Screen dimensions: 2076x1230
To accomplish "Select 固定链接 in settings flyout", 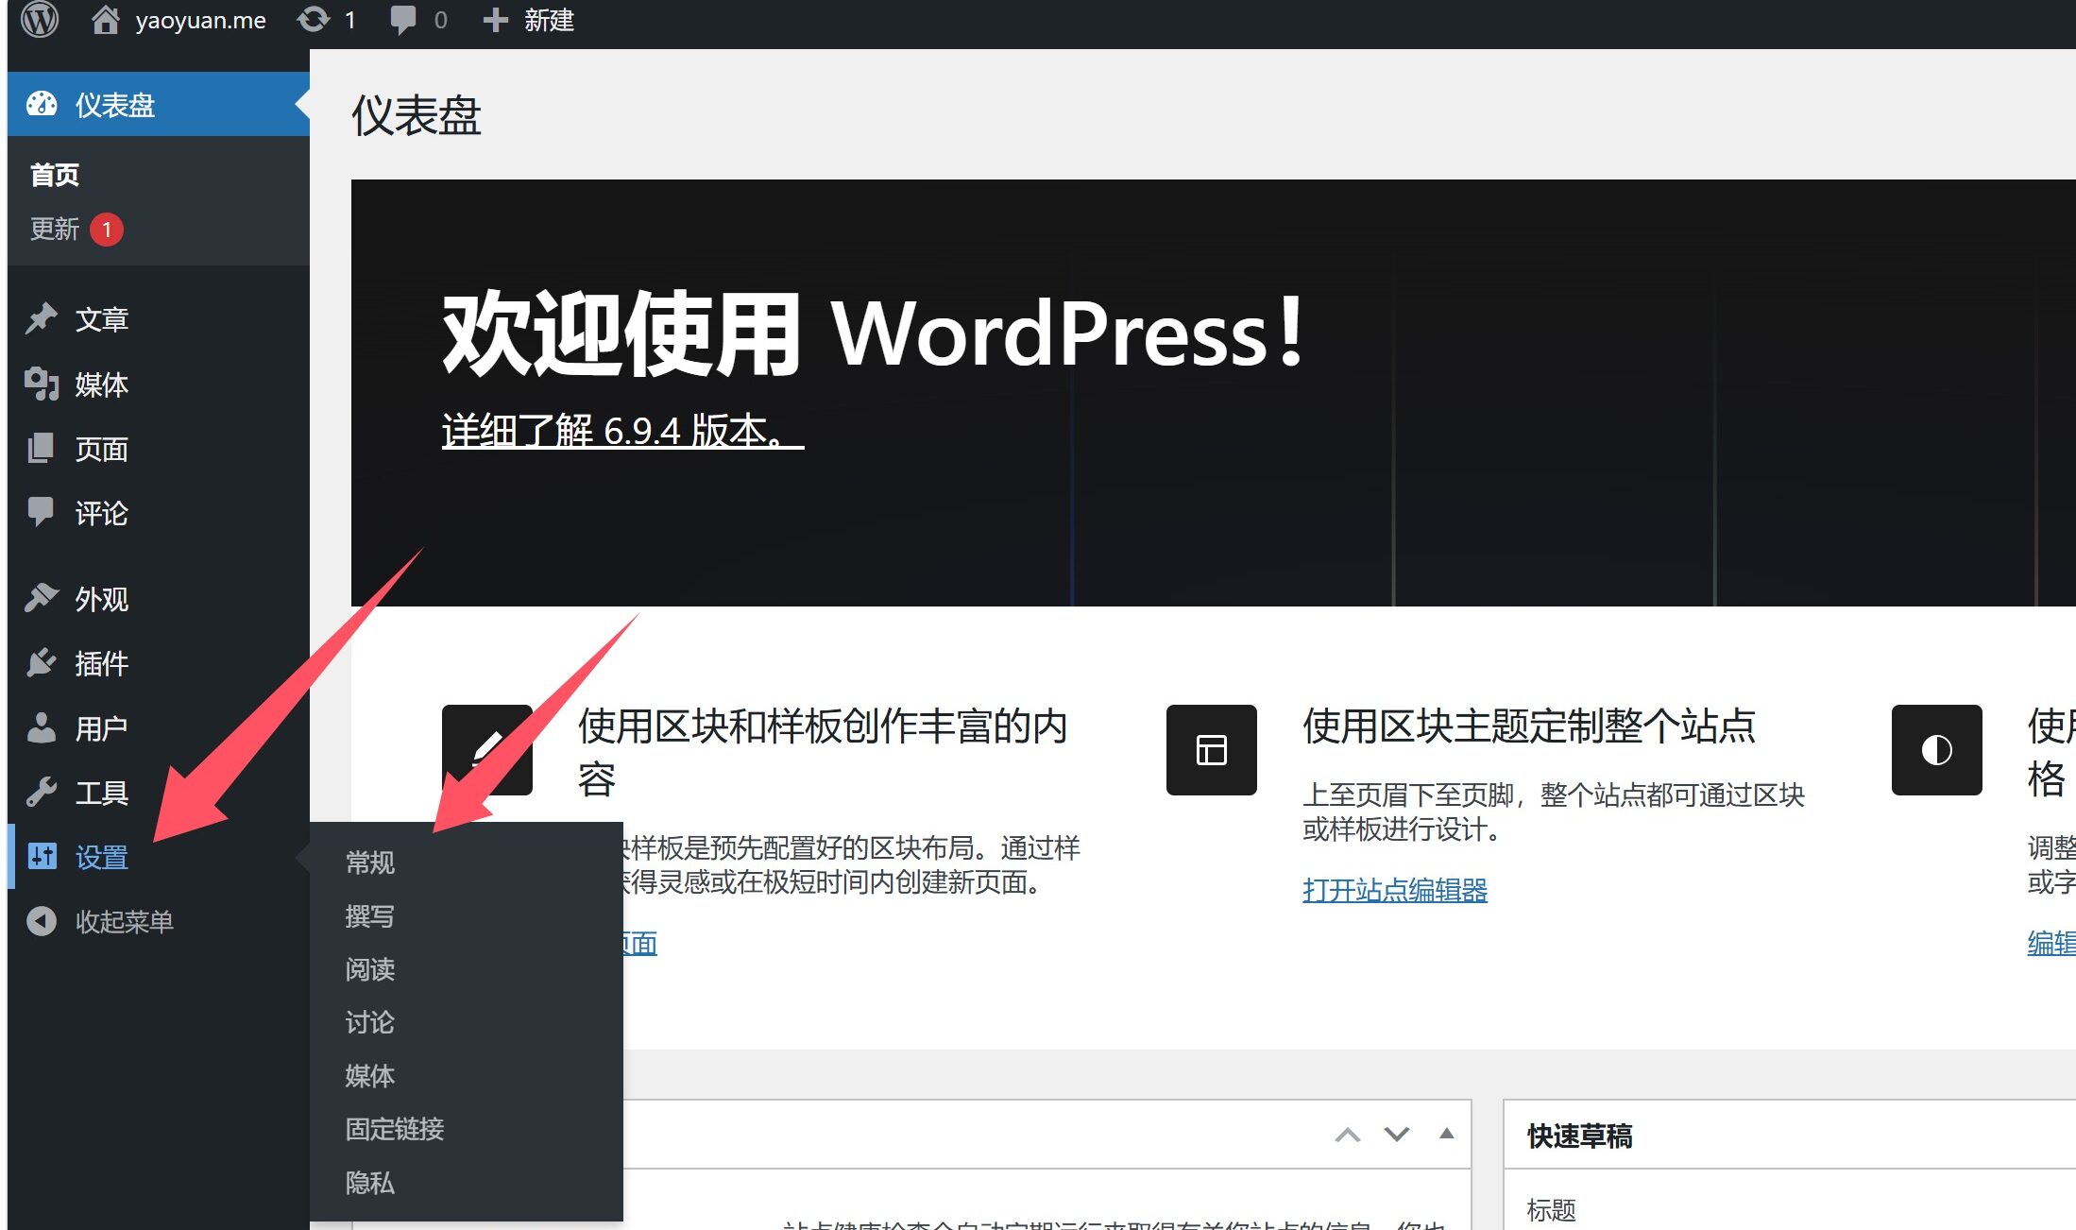I will (x=394, y=1129).
